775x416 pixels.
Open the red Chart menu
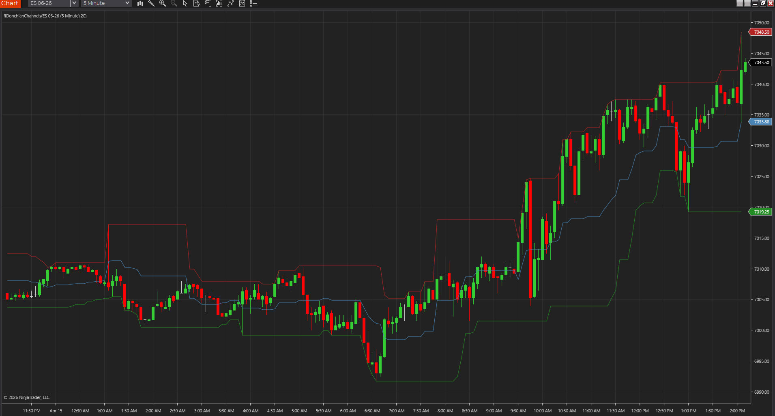pyautogui.click(x=10, y=3)
